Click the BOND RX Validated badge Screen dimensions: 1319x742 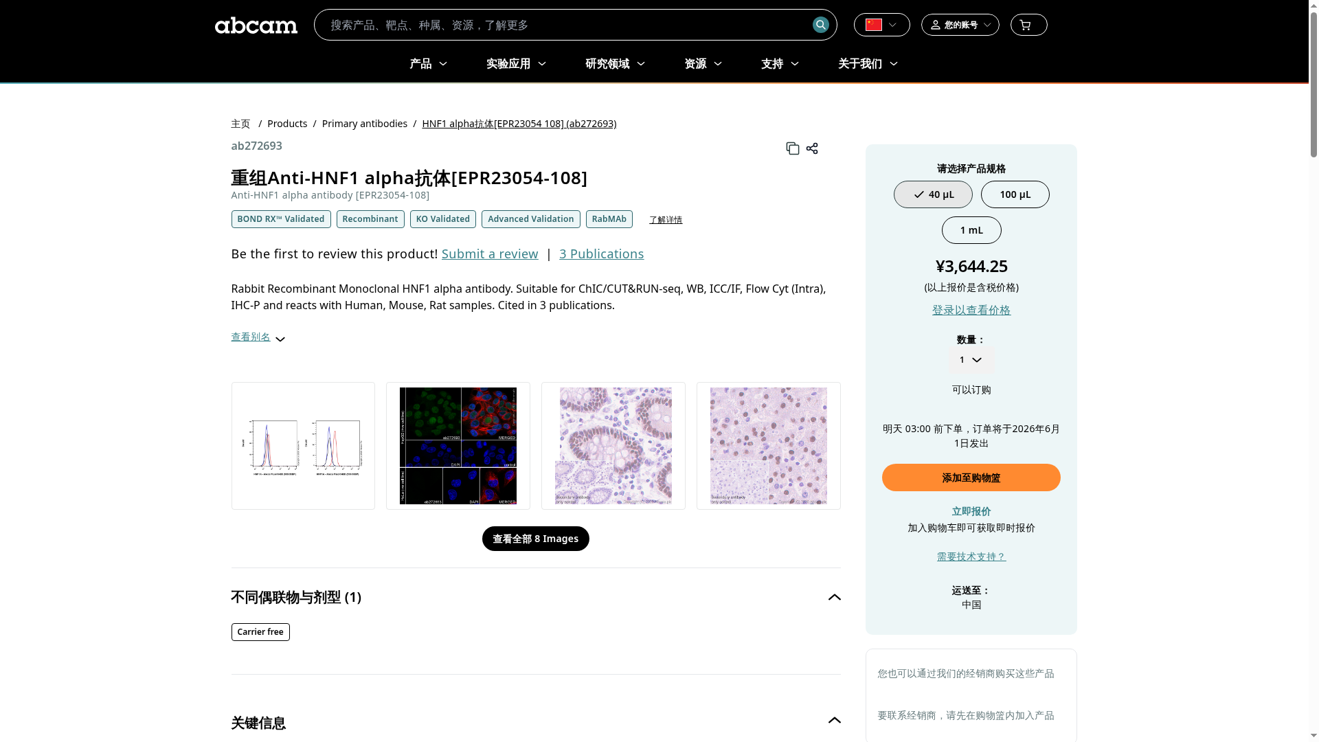point(281,219)
